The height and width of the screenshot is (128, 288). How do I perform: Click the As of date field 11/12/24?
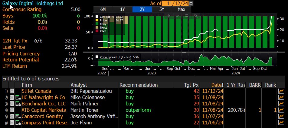[175, 3]
